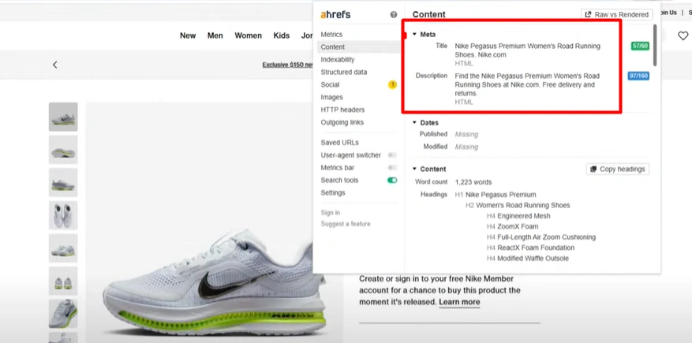Click the Social warning badge showing 1
This screenshot has height=343, width=692.
point(392,84)
